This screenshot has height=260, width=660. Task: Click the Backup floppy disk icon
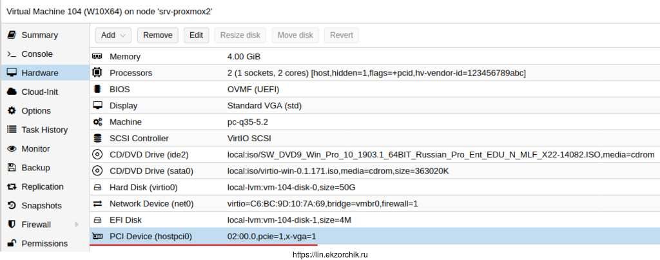click(11, 168)
